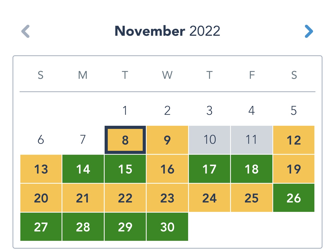Viewport: 335px width, 251px height.
Task: Pick November 22 yellow date
Action: click(x=125, y=198)
